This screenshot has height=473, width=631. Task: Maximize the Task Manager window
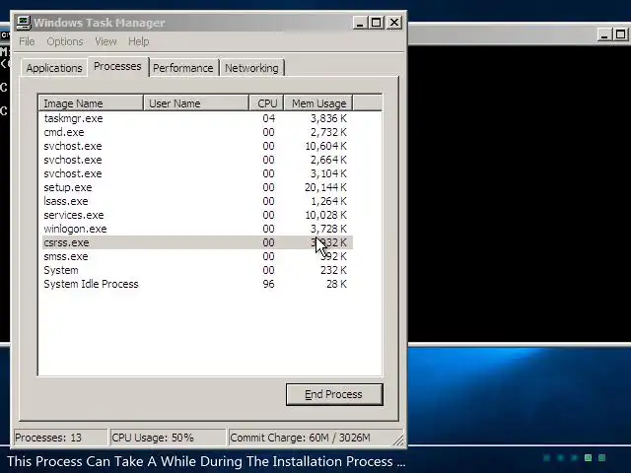coord(377,23)
